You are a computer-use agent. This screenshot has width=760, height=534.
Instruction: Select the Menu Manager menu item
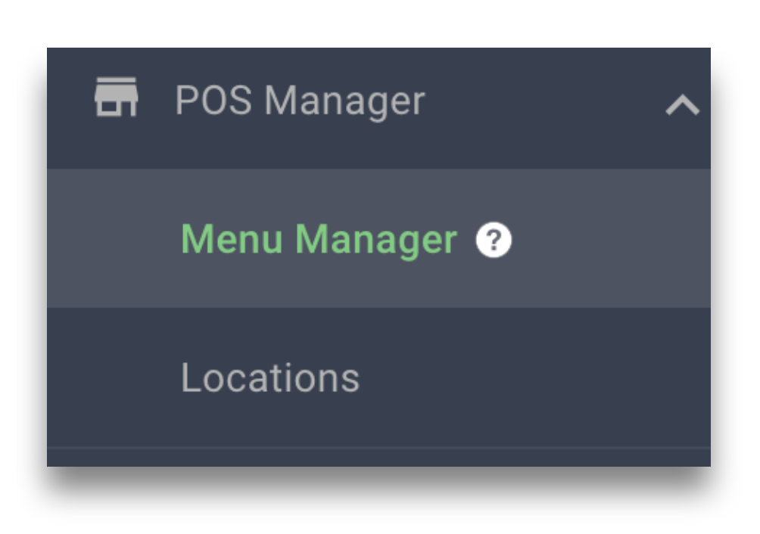[378, 238]
